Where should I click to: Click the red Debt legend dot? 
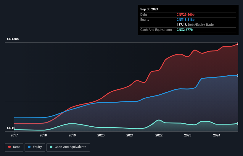point(9,147)
